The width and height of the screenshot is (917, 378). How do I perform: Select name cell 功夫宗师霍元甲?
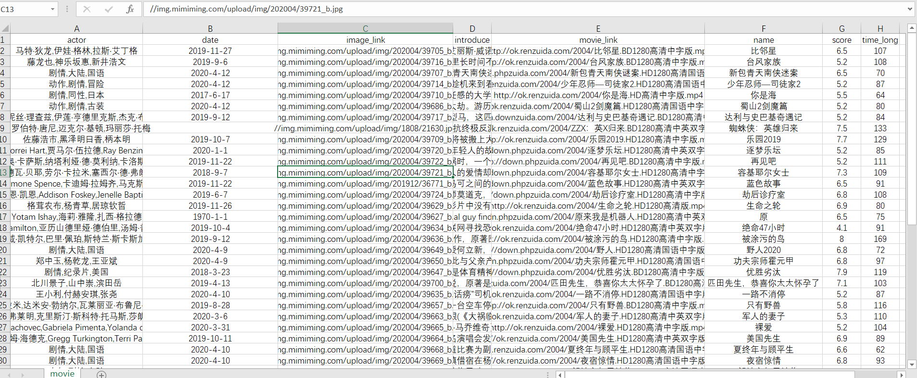(764, 261)
